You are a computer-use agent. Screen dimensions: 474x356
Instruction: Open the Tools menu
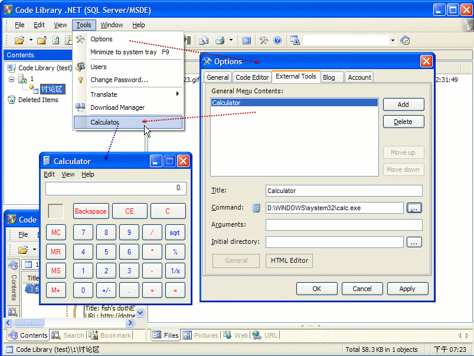coord(84,25)
